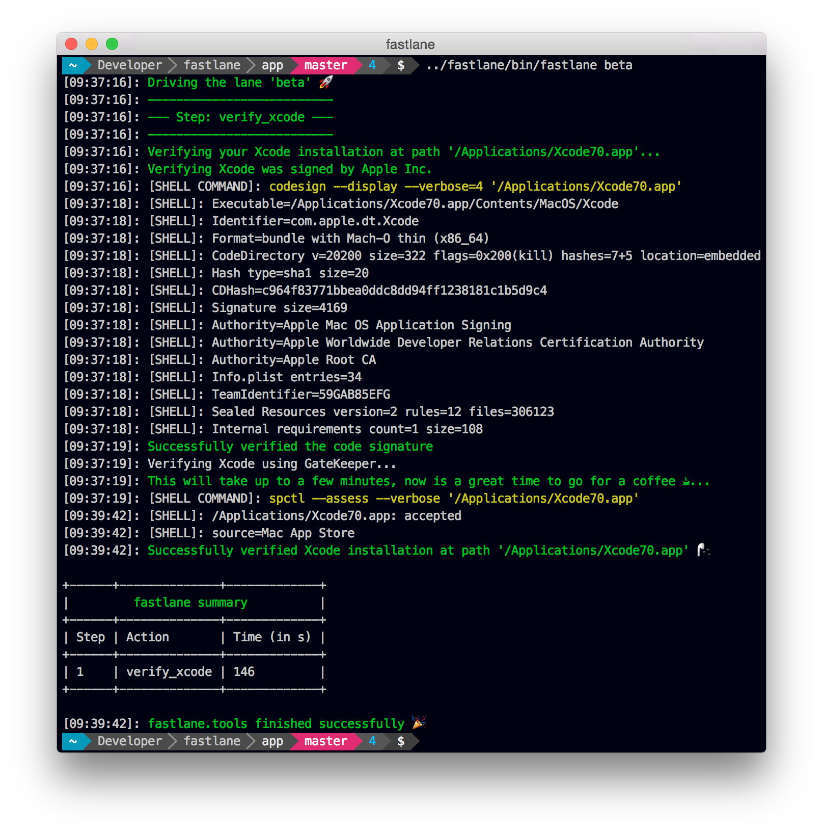Click the 'Executable=/Applications/Xcode70.app' line
This screenshot has height=834, width=823.
coord(415,204)
